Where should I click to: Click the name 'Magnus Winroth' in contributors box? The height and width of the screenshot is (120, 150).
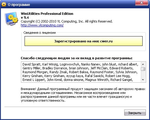97,80
